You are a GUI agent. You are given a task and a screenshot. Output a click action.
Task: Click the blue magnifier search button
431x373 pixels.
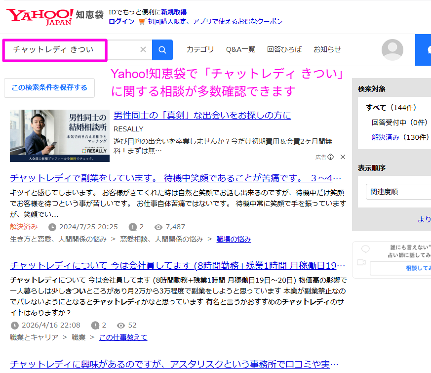pyautogui.click(x=162, y=50)
